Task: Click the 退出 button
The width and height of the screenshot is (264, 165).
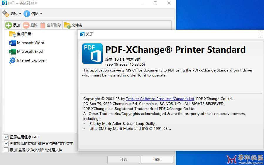Action: 157,159
